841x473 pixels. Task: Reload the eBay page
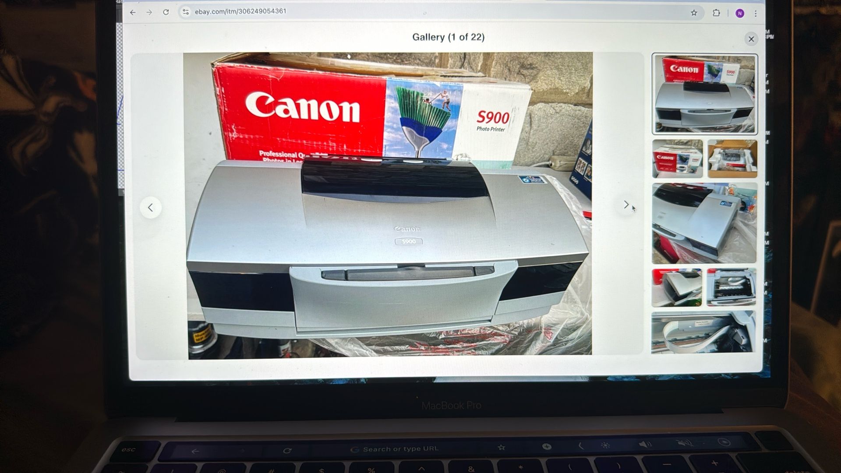point(166,12)
